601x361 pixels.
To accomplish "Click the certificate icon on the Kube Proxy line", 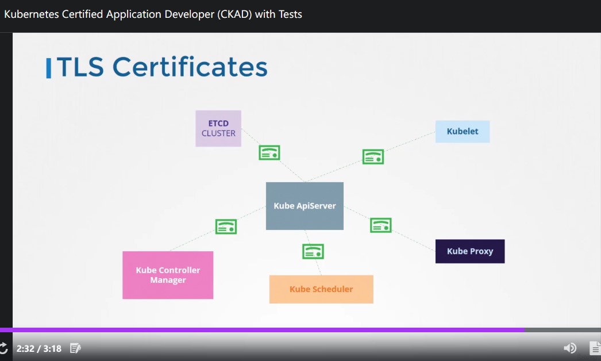I will coord(380,225).
